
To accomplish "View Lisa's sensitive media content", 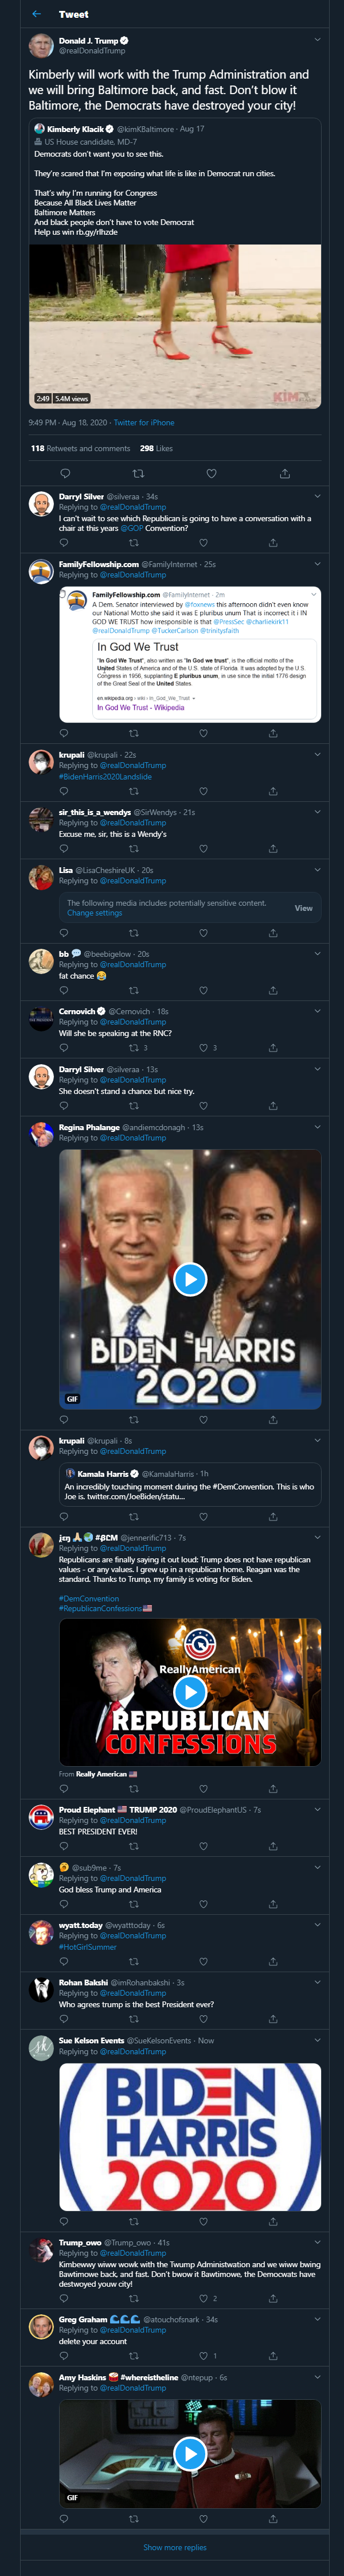I will (x=303, y=908).
